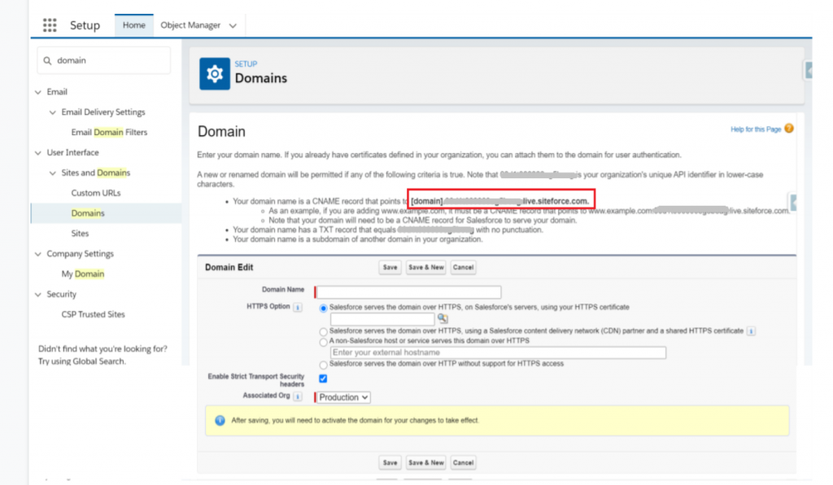
Task: Select HTTP without HTTPS support option
Action: pyautogui.click(x=324, y=365)
